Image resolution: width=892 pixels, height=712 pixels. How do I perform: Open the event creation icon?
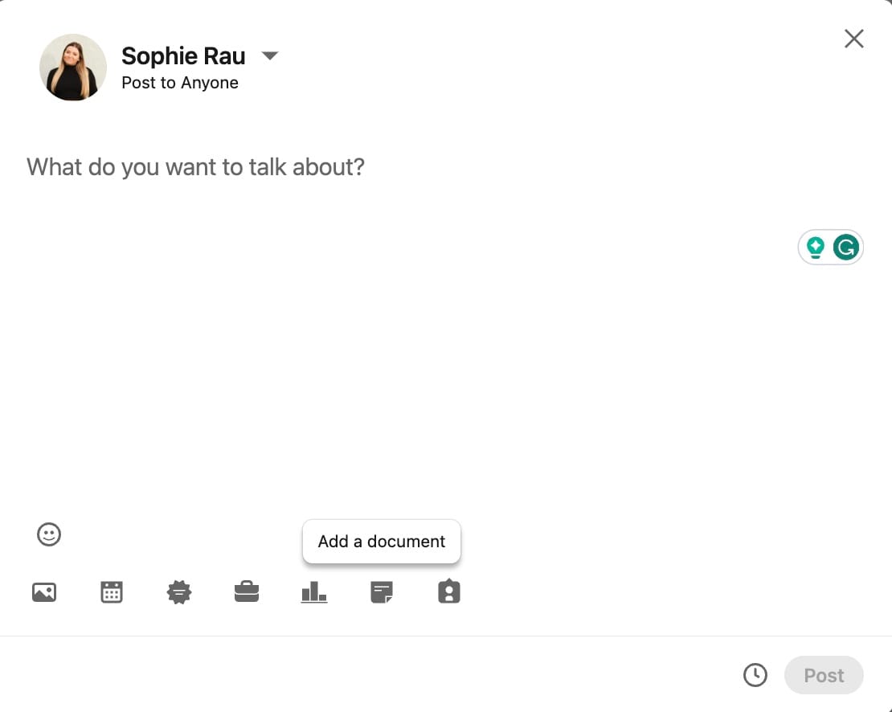coord(112,591)
